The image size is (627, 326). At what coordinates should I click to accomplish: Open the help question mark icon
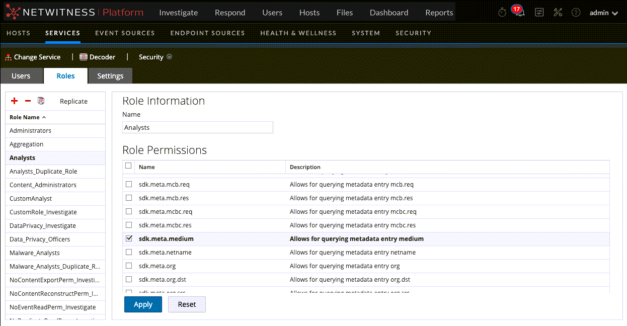[576, 13]
